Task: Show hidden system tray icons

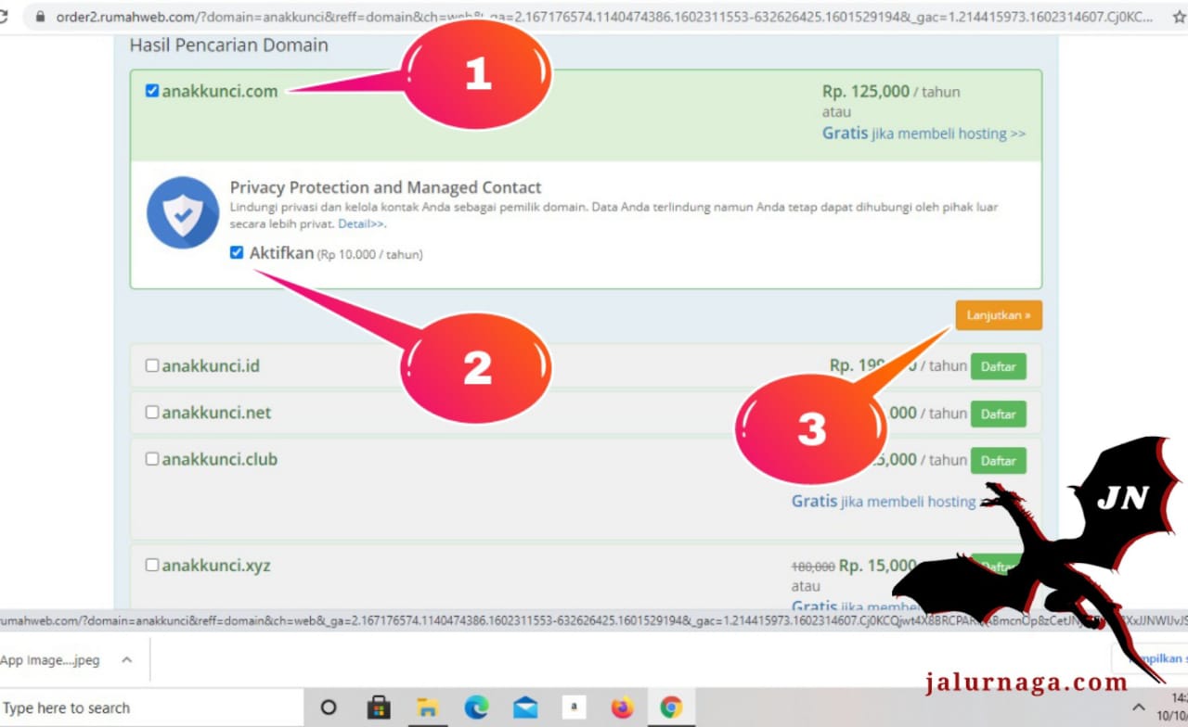Action: pyautogui.click(x=1139, y=708)
